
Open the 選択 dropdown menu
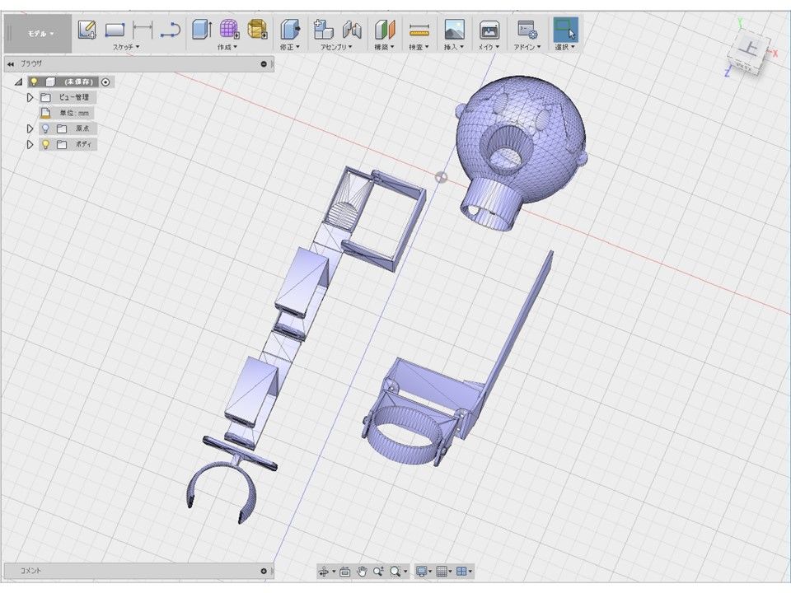(x=565, y=47)
